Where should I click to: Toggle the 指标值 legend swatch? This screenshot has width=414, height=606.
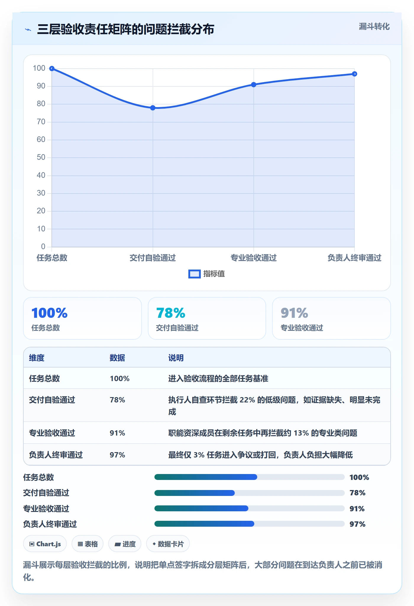(195, 274)
